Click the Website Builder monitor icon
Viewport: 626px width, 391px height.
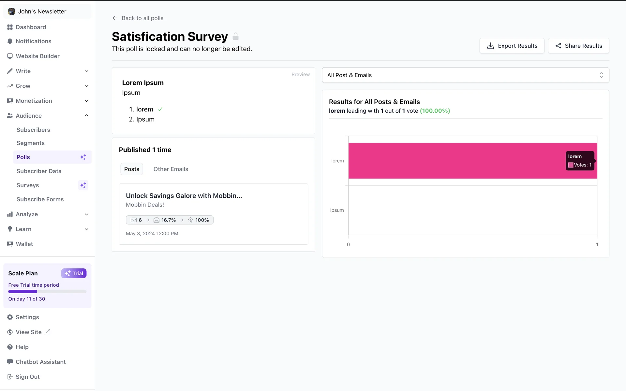(10, 56)
